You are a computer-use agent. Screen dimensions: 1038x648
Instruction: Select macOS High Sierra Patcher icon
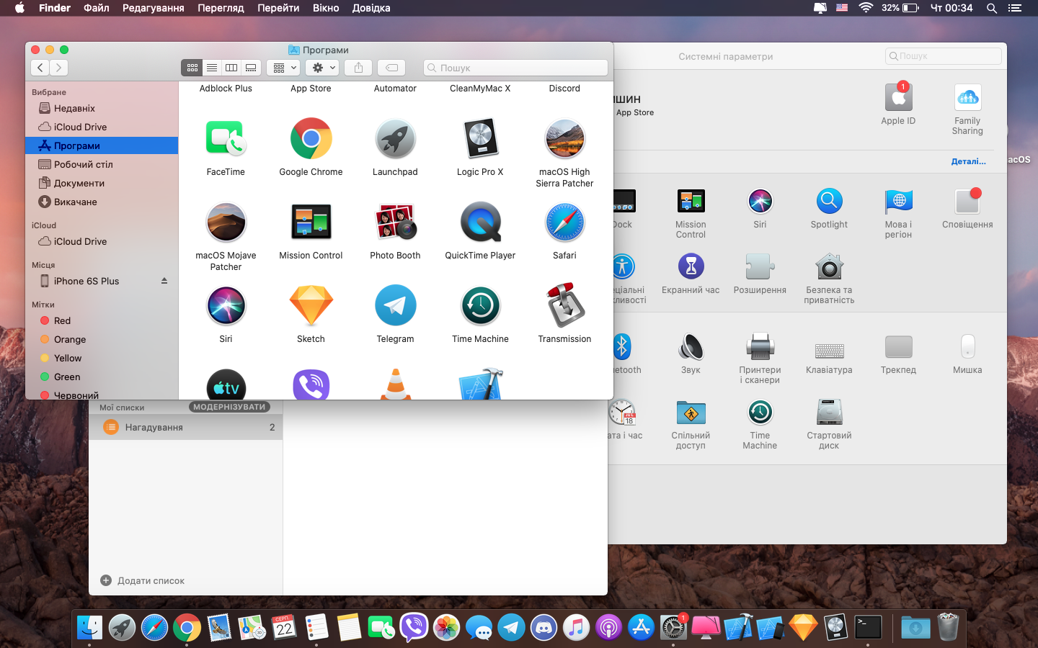(564, 139)
